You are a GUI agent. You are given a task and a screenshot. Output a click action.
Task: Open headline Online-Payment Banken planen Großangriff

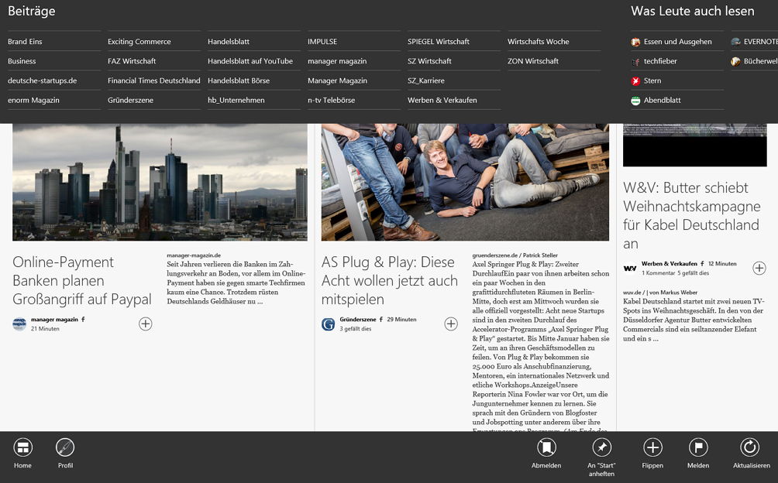point(82,280)
